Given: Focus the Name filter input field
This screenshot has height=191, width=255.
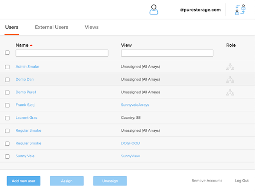Looking at the screenshot, I should (x=62, y=53).
